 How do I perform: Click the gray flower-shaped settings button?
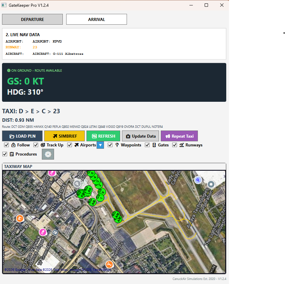tap(48, 154)
